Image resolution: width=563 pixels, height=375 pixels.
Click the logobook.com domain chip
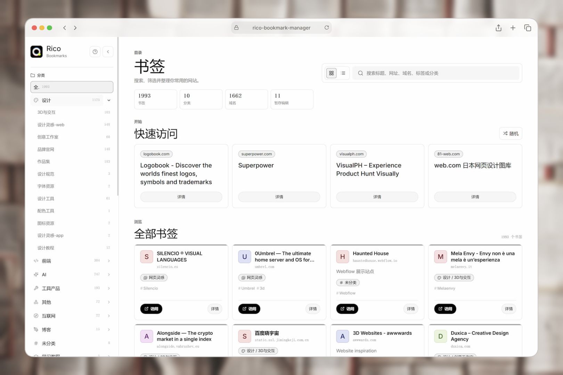pyautogui.click(x=156, y=154)
